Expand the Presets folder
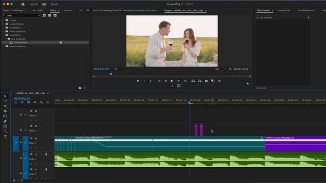The height and width of the screenshot is (183, 326). pos(3,20)
